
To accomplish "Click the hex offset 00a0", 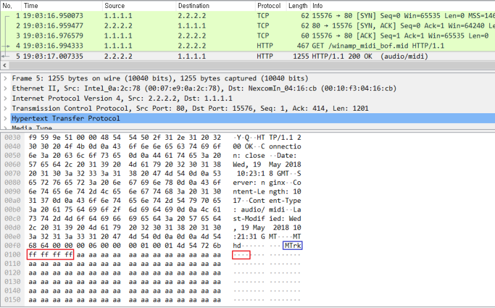I will tap(12, 201).
